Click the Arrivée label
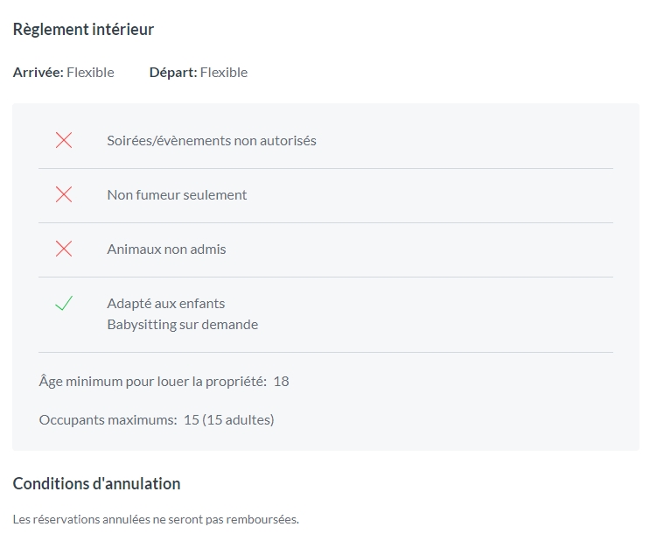The height and width of the screenshot is (541, 650). click(x=38, y=72)
